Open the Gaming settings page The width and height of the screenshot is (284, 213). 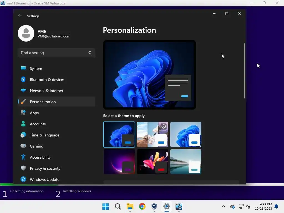pyautogui.click(x=57, y=146)
